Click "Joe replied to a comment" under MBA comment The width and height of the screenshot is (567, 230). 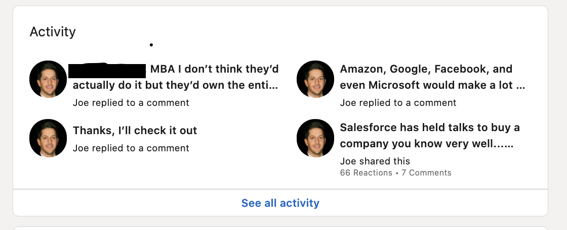click(131, 103)
